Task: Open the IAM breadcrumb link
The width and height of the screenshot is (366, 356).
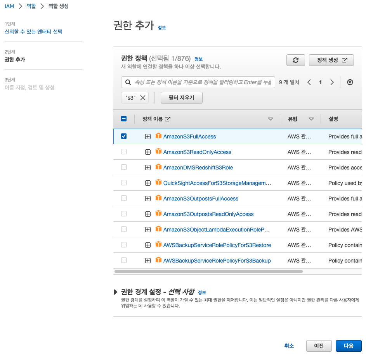Action: click(x=9, y=6)
